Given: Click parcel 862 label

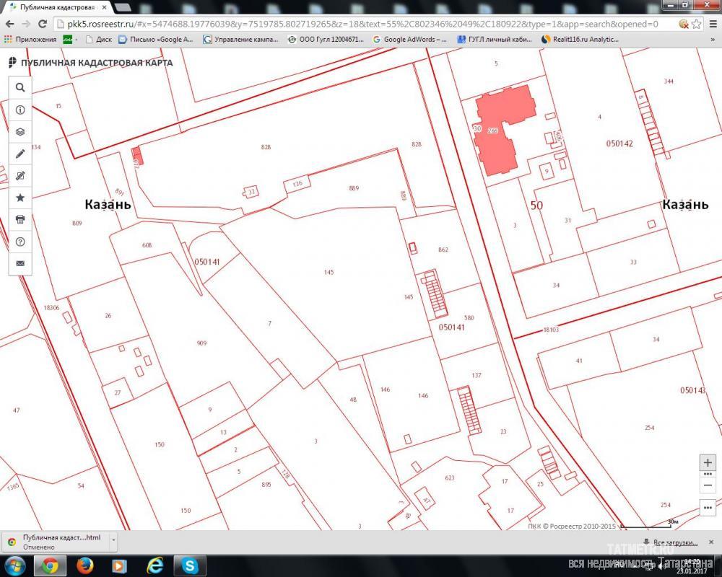Looking at the screenshot, I should [x=443, y=250].
